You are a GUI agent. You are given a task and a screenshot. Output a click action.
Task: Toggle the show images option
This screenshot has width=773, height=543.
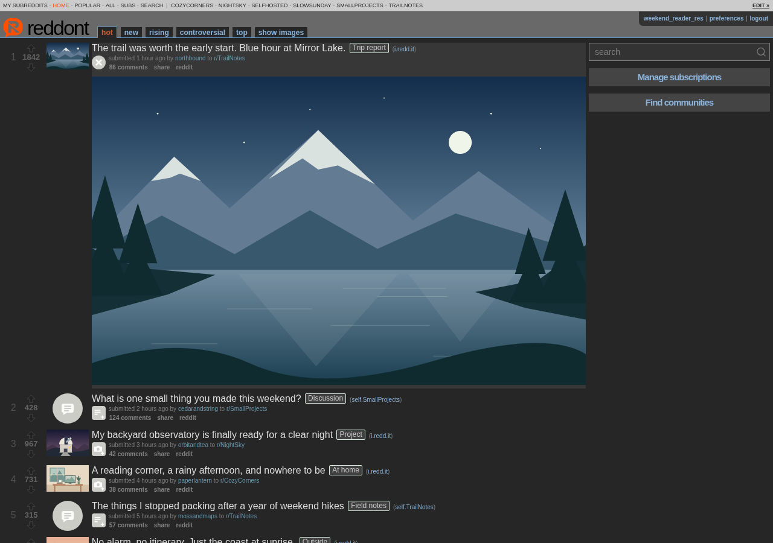(x=281, y=33)
